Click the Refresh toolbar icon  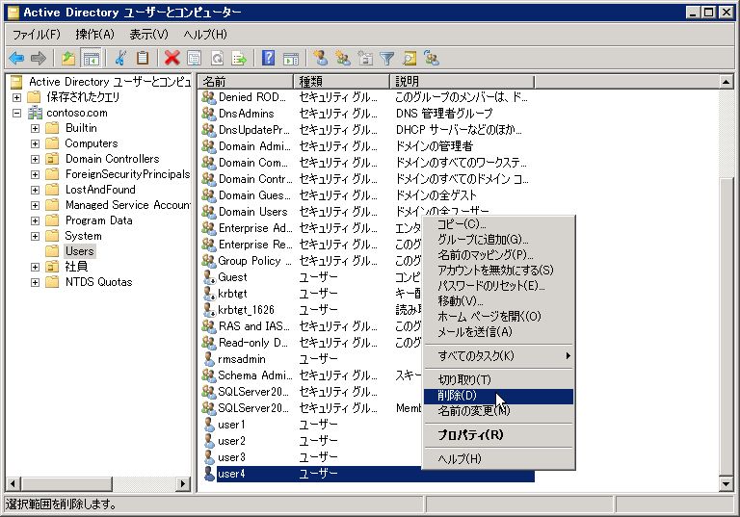[217, 59]
